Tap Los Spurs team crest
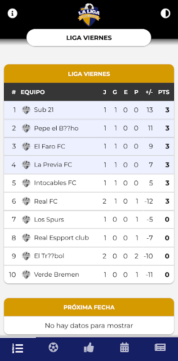The image size is (178, 361). [26, 220]
